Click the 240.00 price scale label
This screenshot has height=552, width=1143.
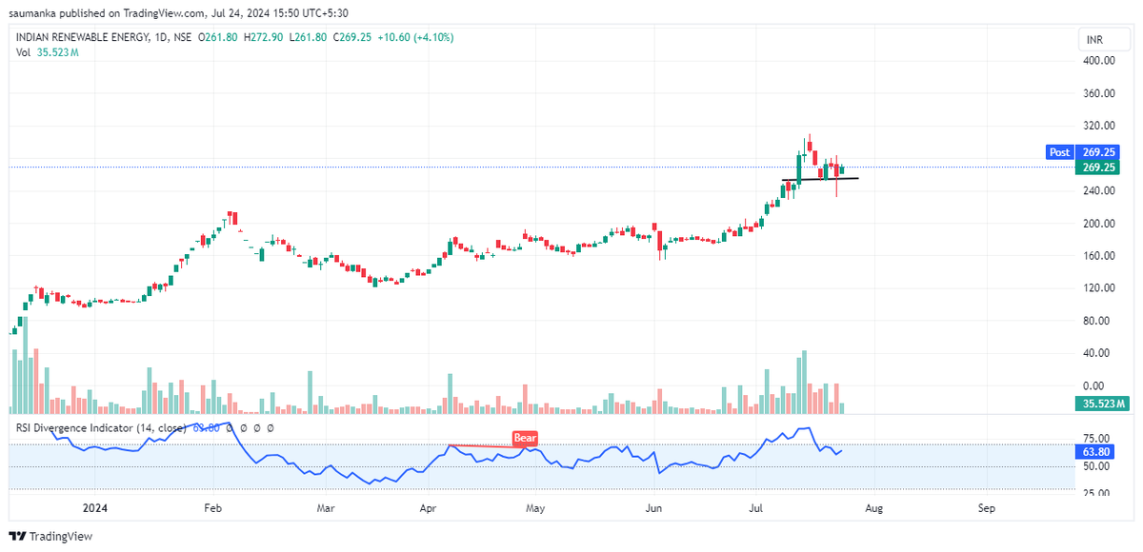point(1099,190)
